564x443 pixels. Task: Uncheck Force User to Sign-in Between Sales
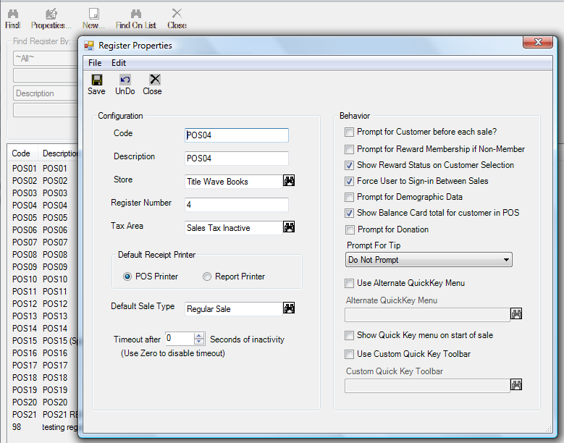click(349, 181)
